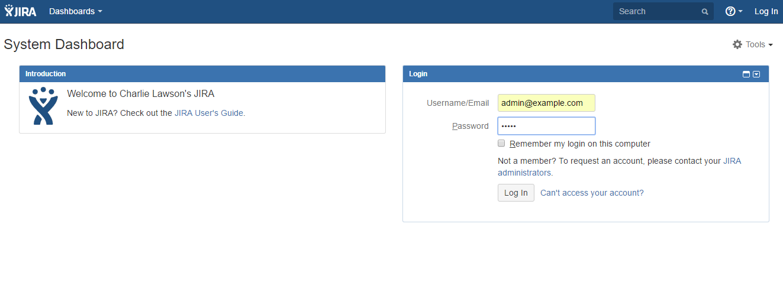Image resolution: width=783 pixels, height=308 pixels.
Task: Click the JIRA figure icon in Introduction
Action: [43, 106]
